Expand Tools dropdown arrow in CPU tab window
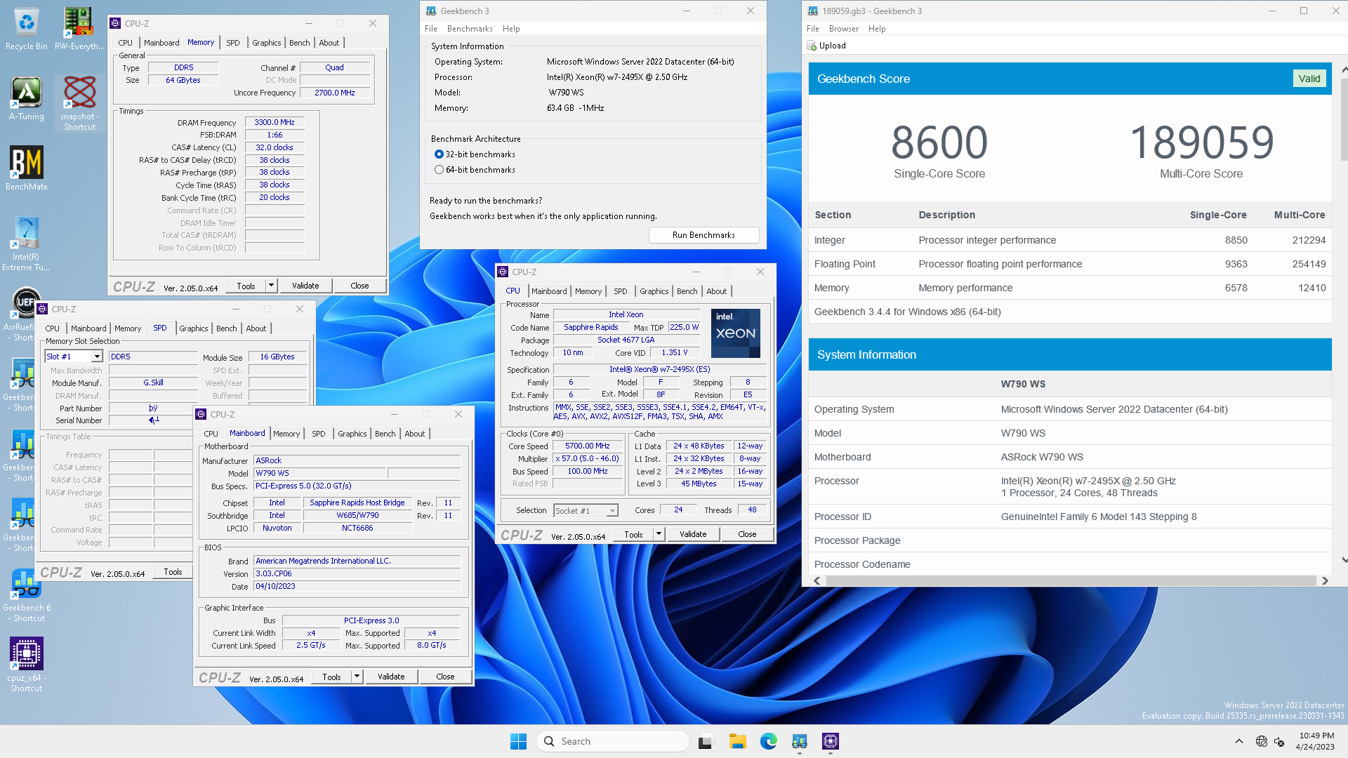The width and height of the screenshot is (1348, 758). point(659,534)
